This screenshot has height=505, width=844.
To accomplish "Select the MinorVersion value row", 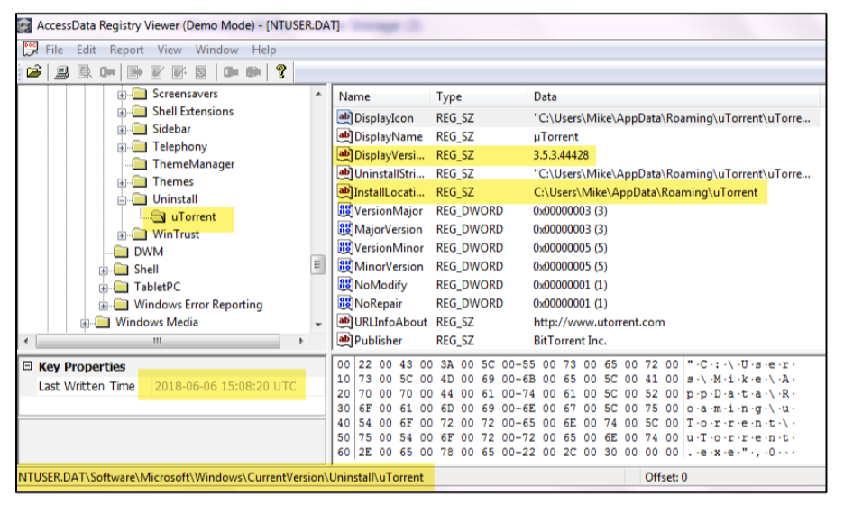I will (x=578, y=267).
